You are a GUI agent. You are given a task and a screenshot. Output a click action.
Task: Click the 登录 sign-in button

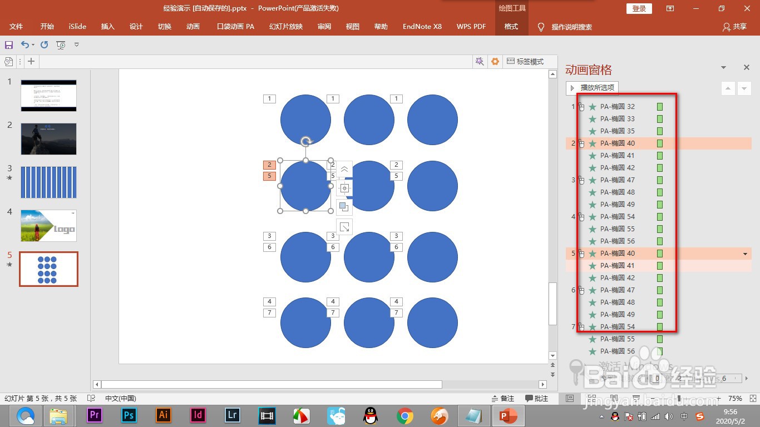coord(639,8)
